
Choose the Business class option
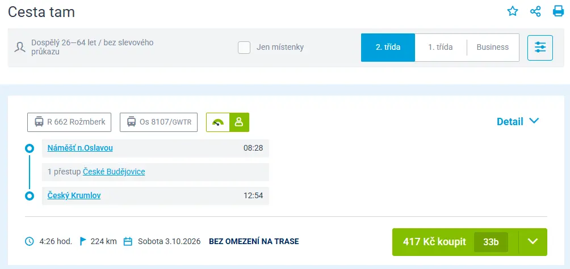493,48
